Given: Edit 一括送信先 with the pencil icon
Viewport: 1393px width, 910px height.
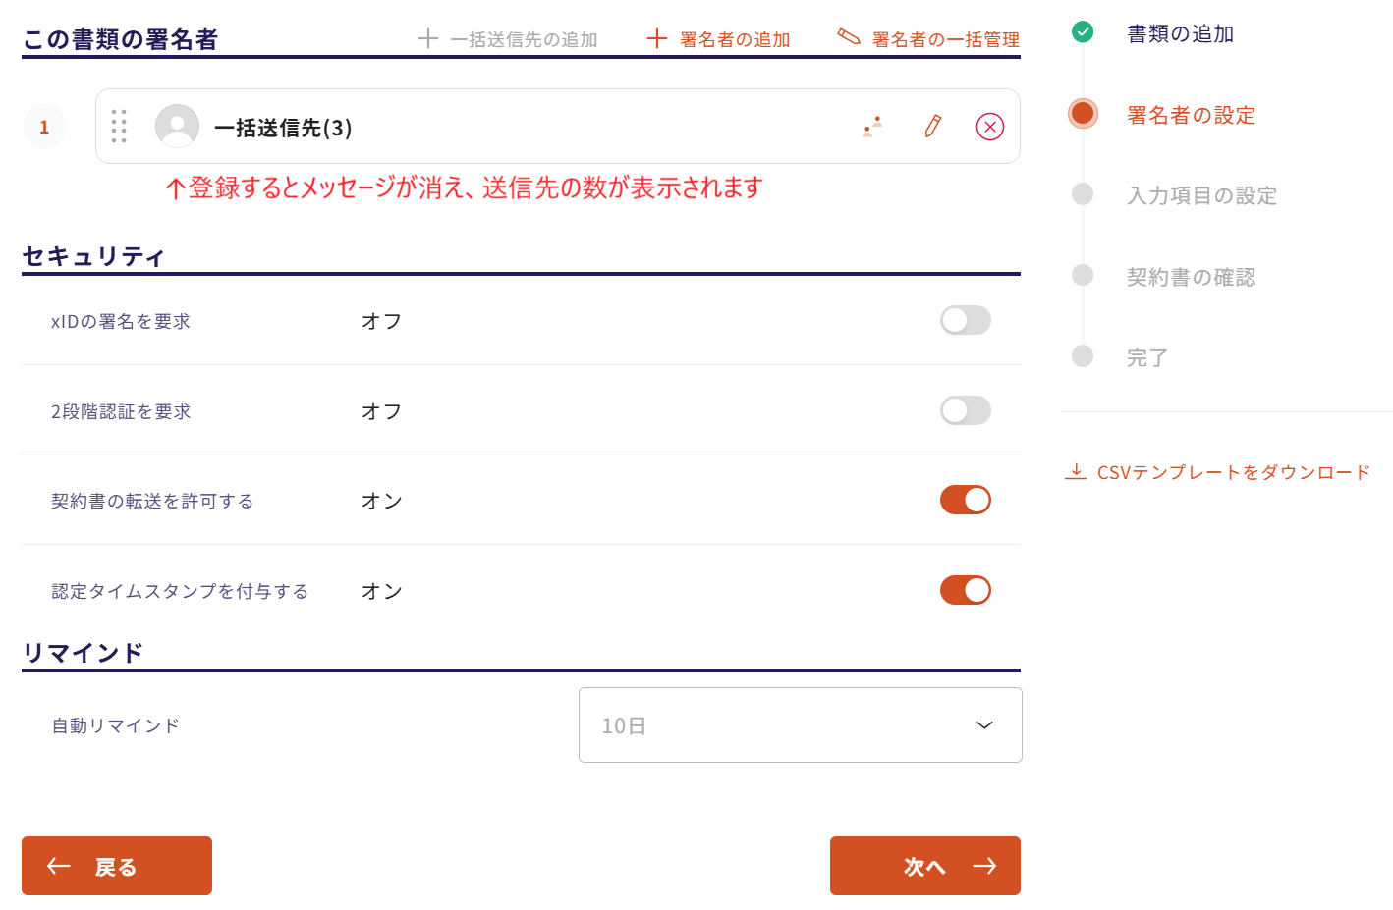Looking at the screenshot, I should tap(932, 127).
